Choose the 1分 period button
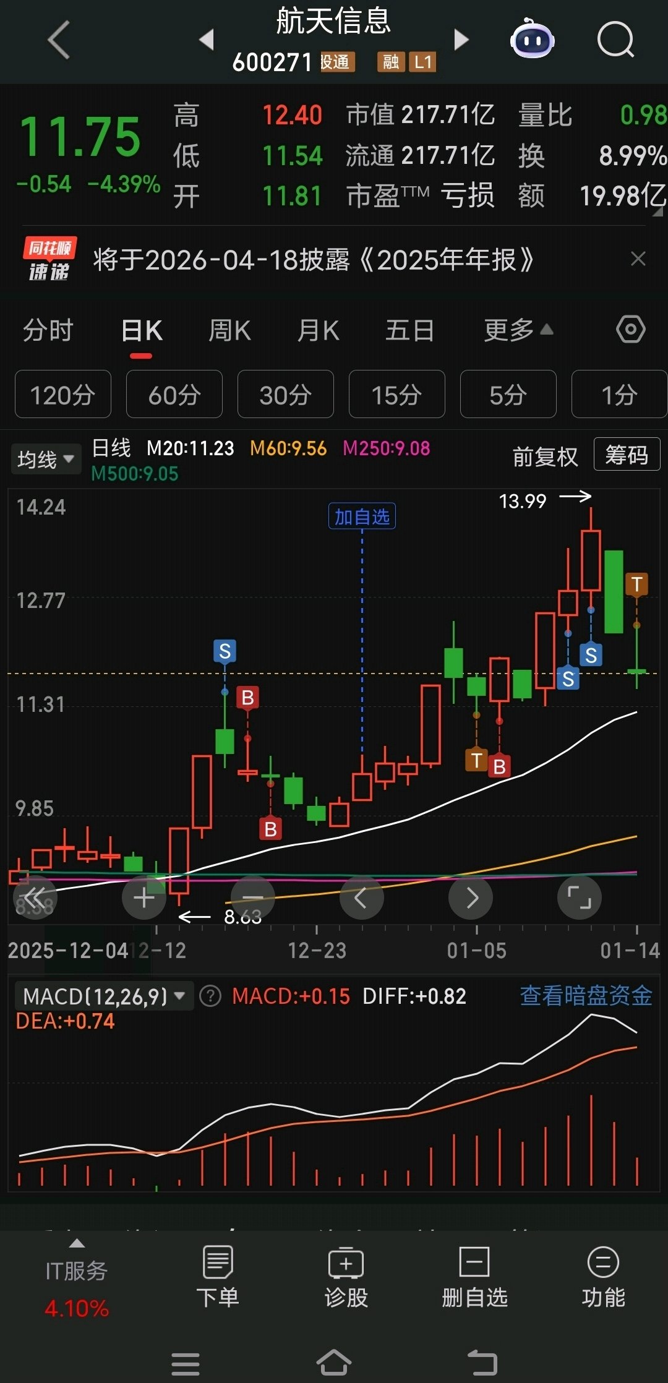668x1383 pixels. [x=619, y=394]
